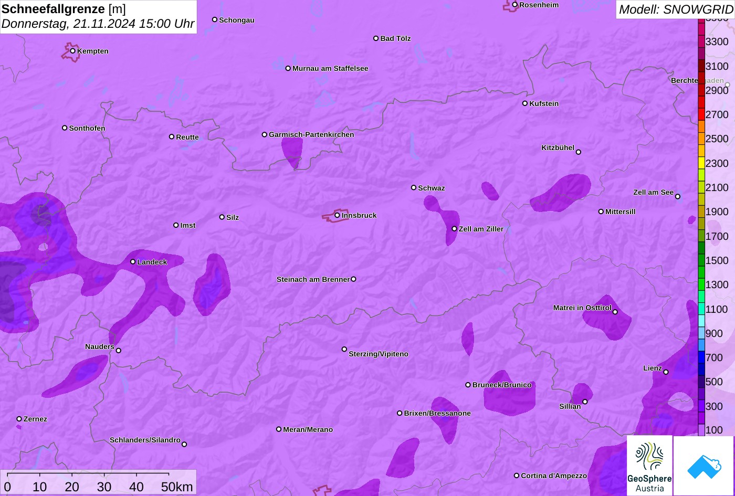
Task: Click the Schongau marker dot
Action: (x=215, y=19)
